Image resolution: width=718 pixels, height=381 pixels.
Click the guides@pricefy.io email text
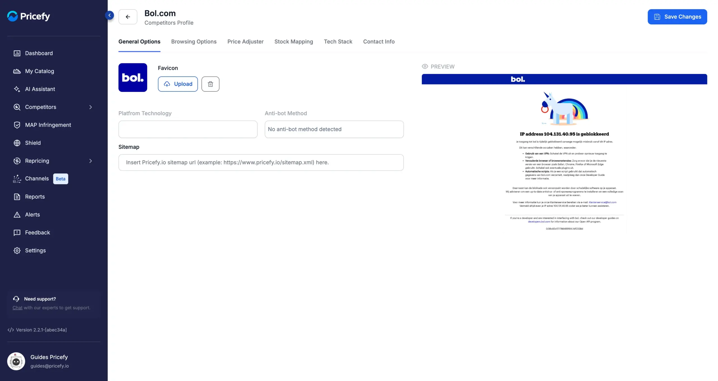pos(50,366)
